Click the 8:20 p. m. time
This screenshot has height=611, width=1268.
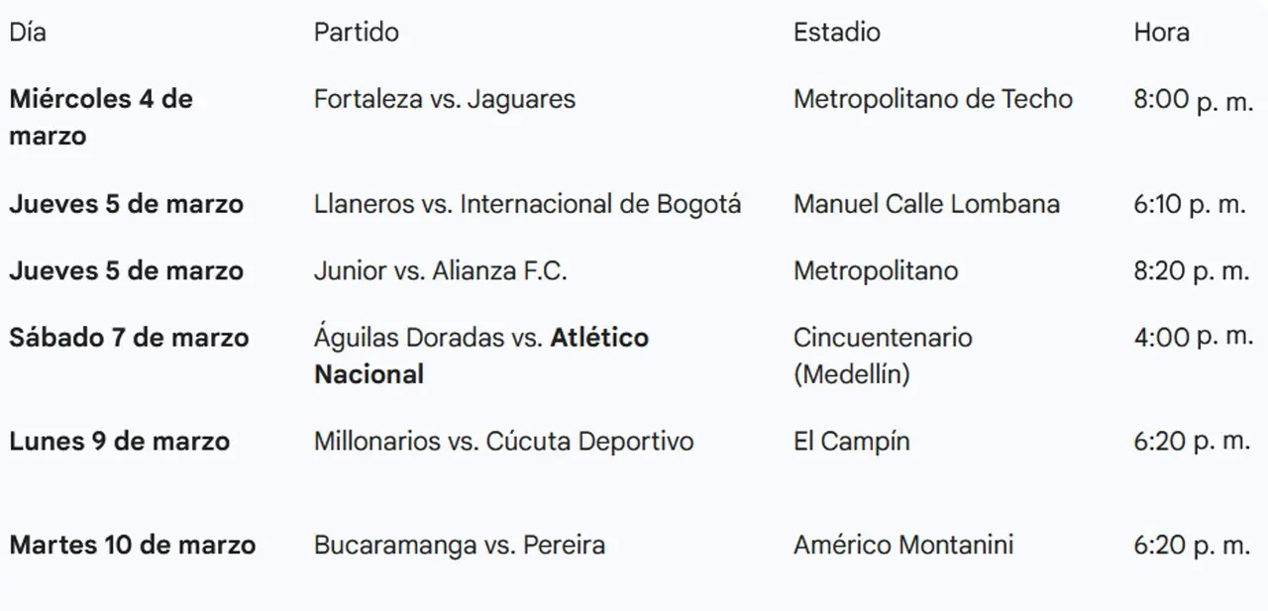click(1191, 271)
